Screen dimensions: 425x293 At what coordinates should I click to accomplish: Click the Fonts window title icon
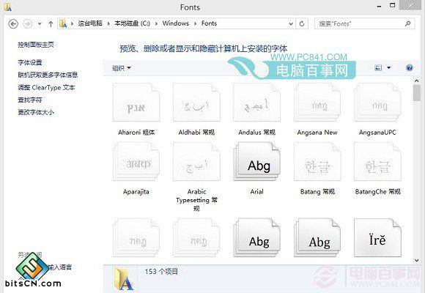7,7
